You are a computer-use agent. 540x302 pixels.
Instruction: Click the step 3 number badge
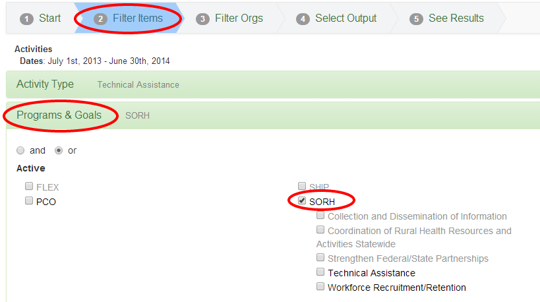[x=202, y=19]
